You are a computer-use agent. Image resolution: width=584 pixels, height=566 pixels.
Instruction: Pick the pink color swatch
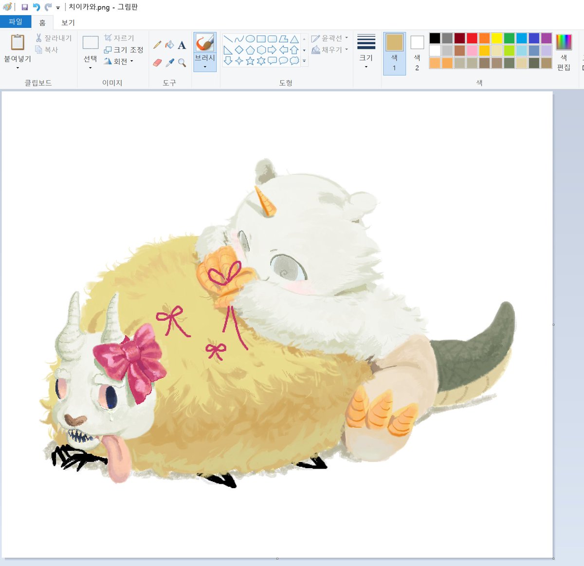click(x=472, y=51)
